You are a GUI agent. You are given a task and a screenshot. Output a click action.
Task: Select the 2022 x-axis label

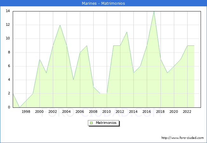coord(187,112)
